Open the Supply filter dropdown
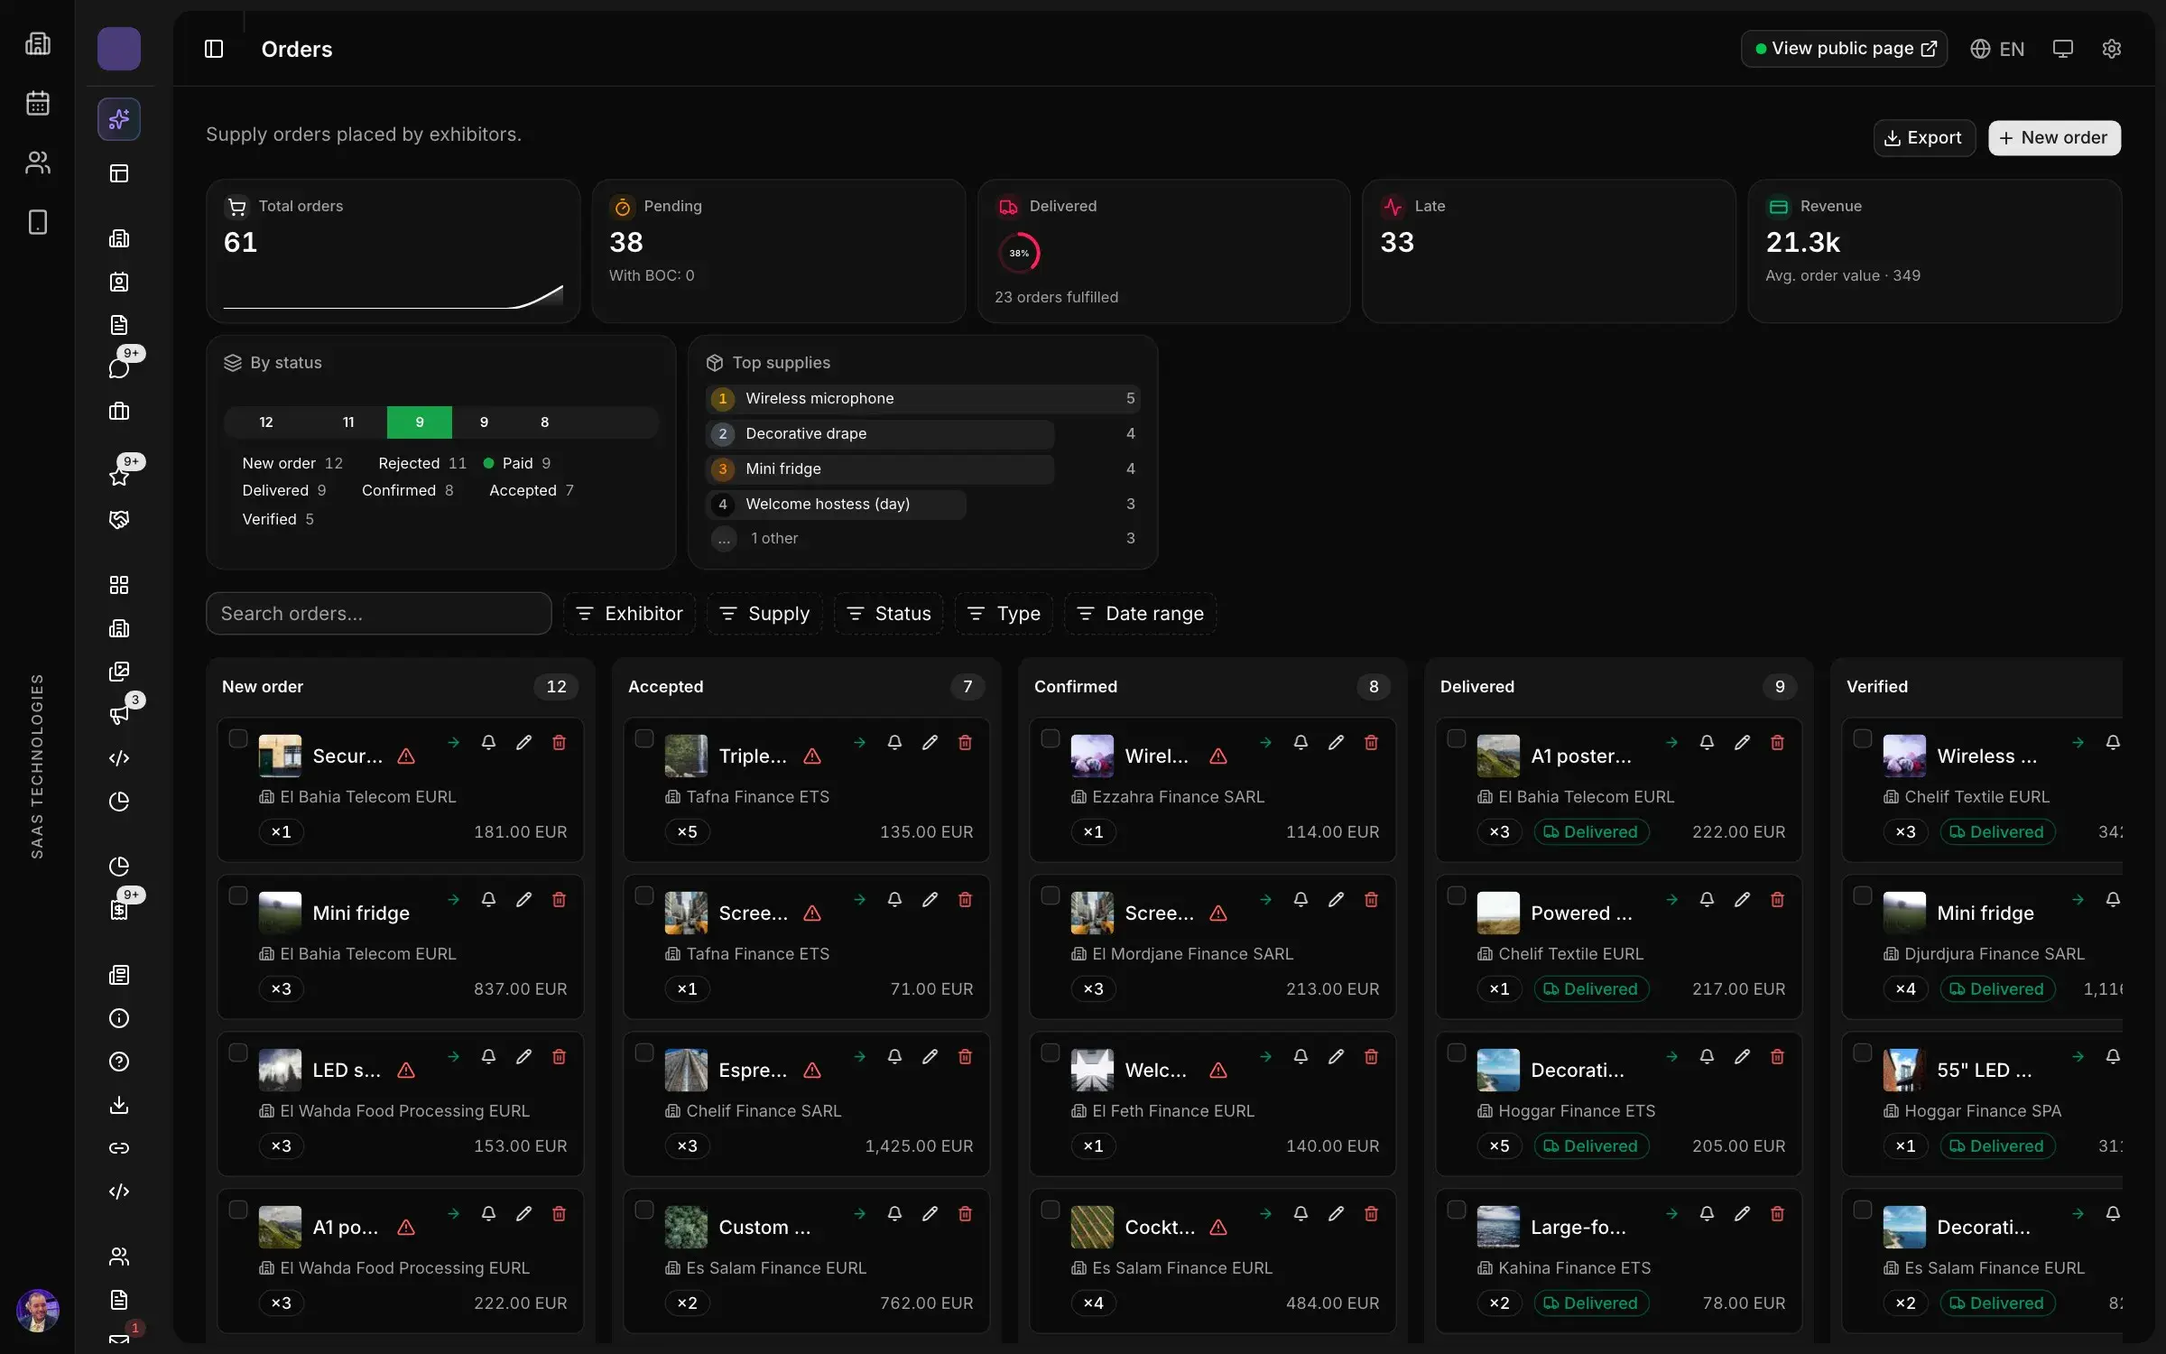Image resolution: width=2166 pixels, height=1354 pixels. [x=764, y=614]
